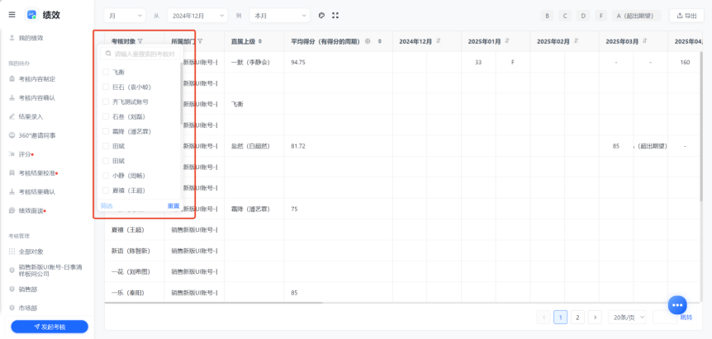Open the 月 period type dropdown
The width and height of the screenshot is (712, 339).
point(125,16)
